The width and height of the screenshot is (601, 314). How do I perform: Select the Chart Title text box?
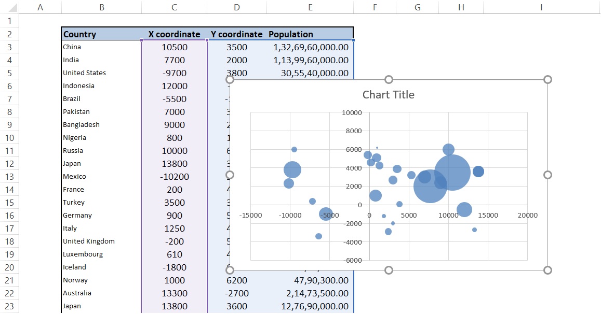click(x=388, y=95)
